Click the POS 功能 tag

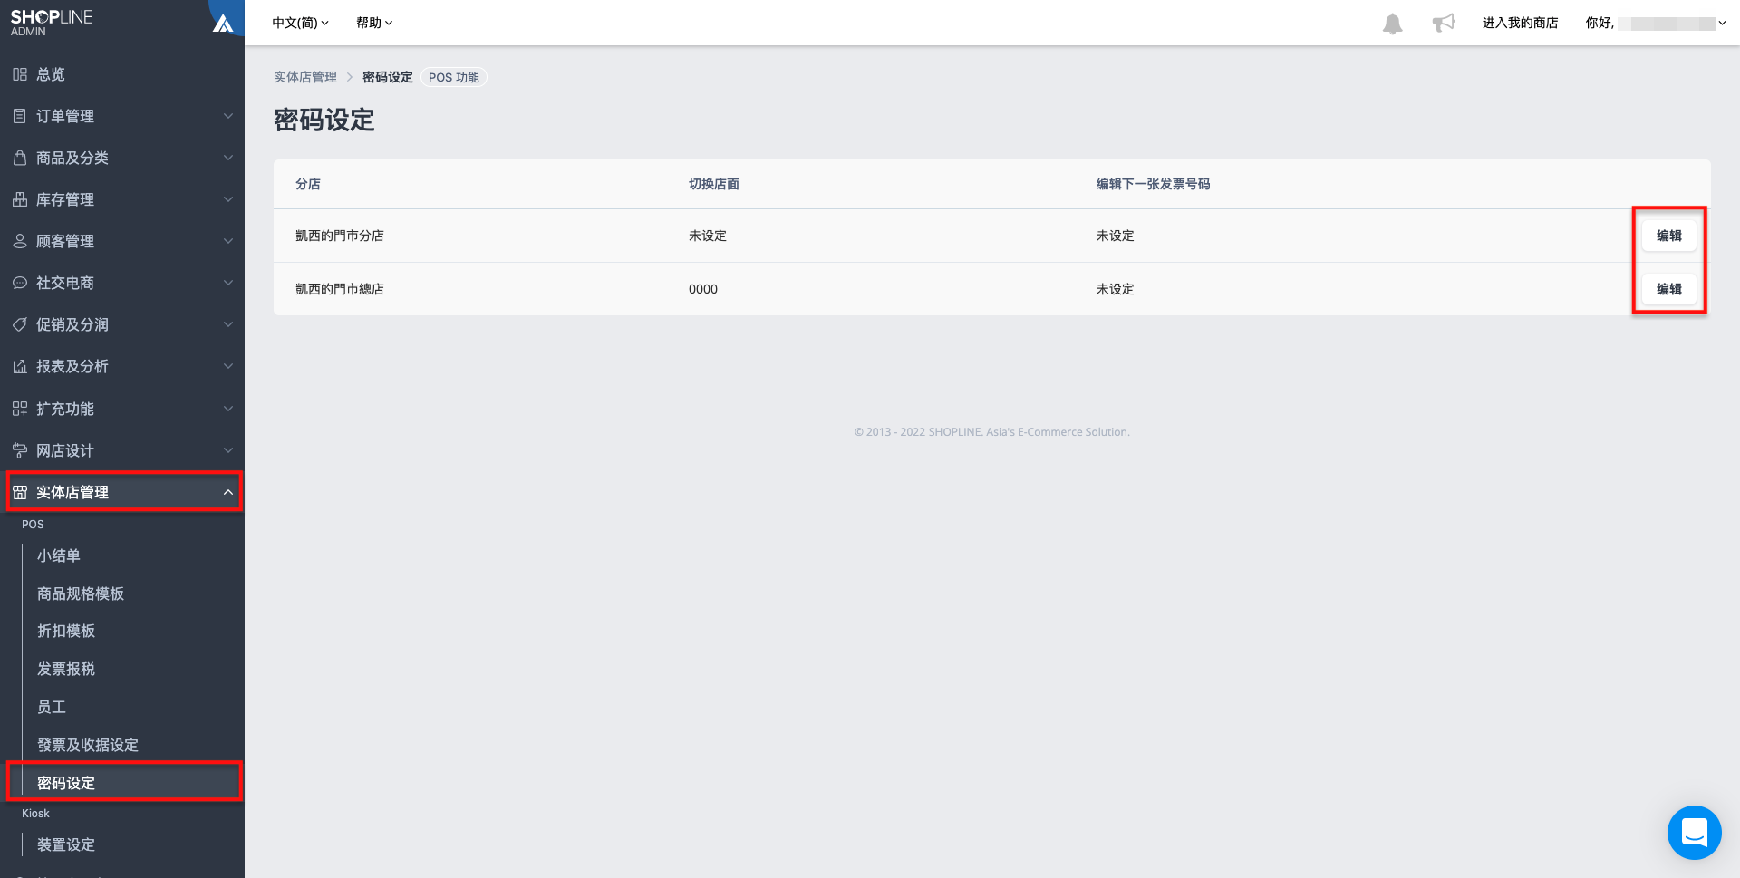click(454, 77)
